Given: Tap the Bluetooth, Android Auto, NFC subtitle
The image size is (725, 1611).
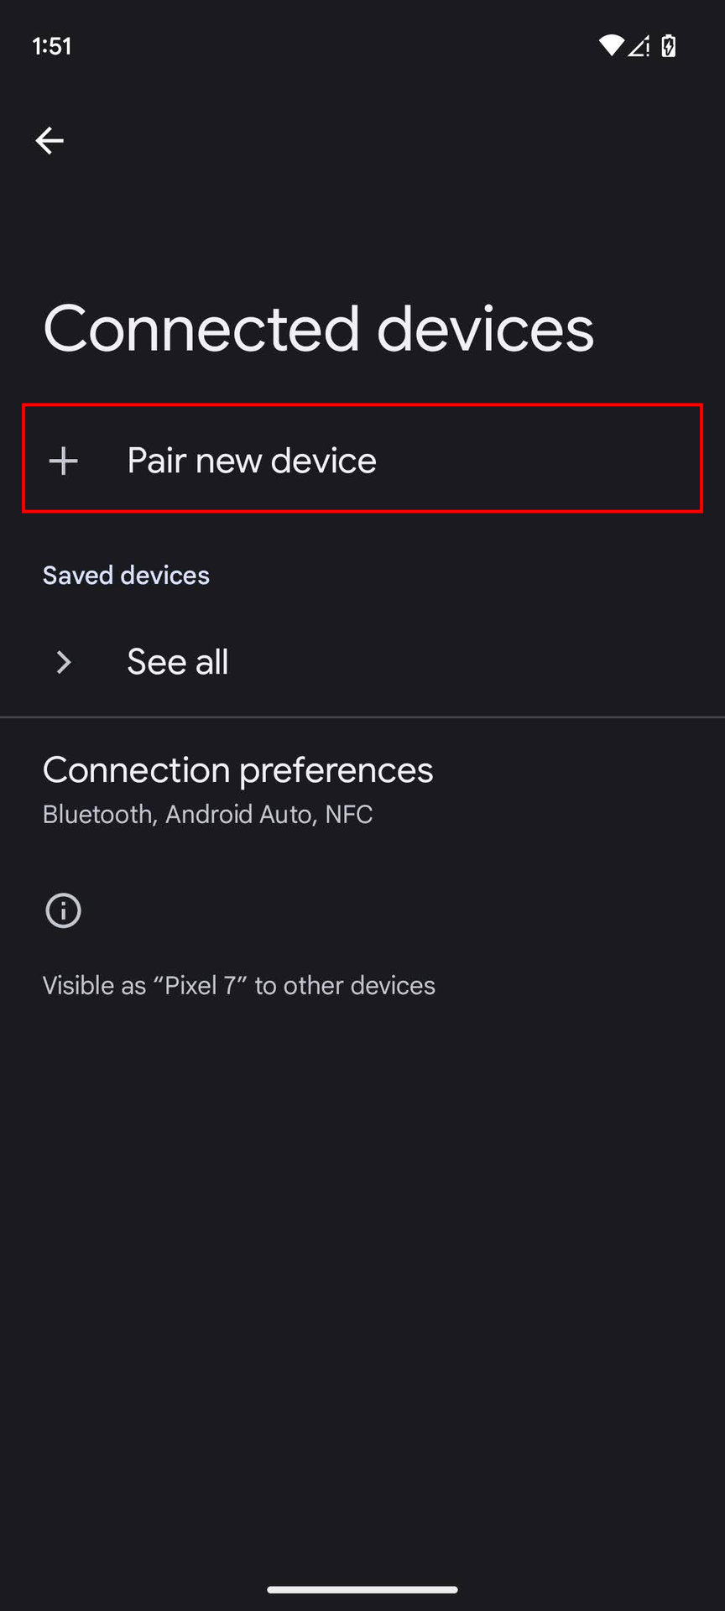Looking at the screenshot, I should [x=207, y=815].
